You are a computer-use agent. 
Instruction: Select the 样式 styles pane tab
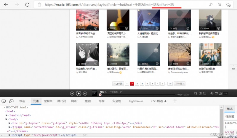(x=230, y=109)
